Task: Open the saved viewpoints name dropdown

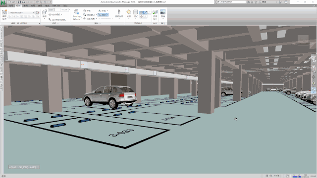Action: tap(22, 13)
